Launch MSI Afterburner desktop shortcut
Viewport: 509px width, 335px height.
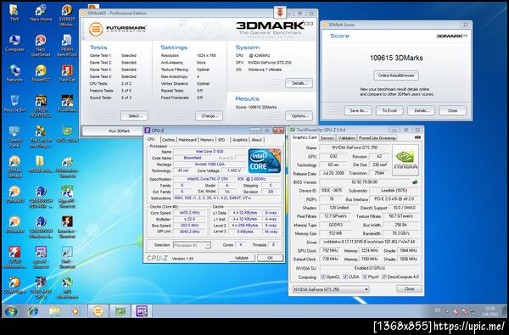point(67,288)
